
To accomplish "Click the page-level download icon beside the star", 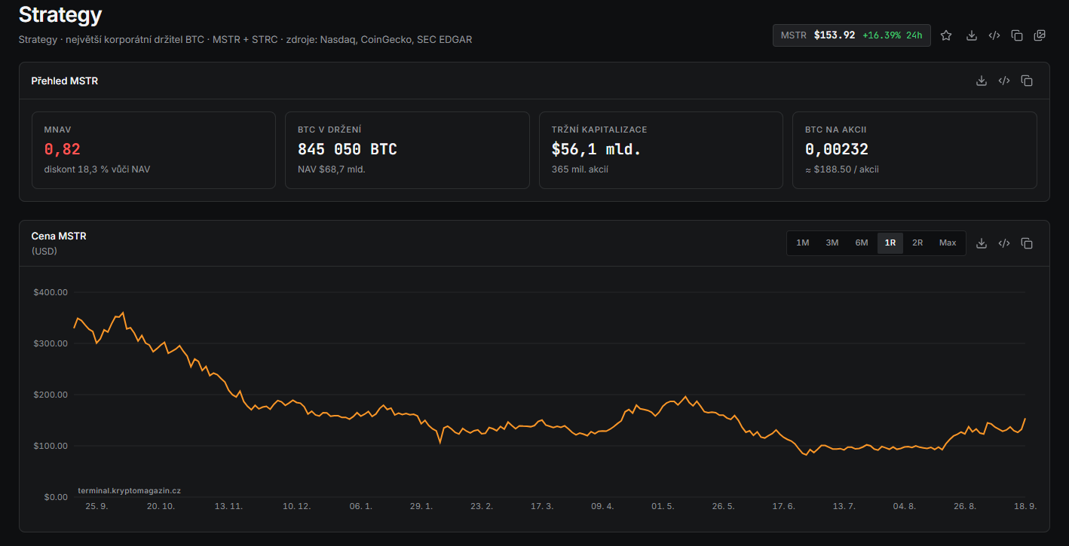I will tap(972, 35).
